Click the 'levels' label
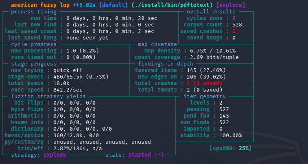308x164 pixels. pyautogui.click(x=200, y=103)
